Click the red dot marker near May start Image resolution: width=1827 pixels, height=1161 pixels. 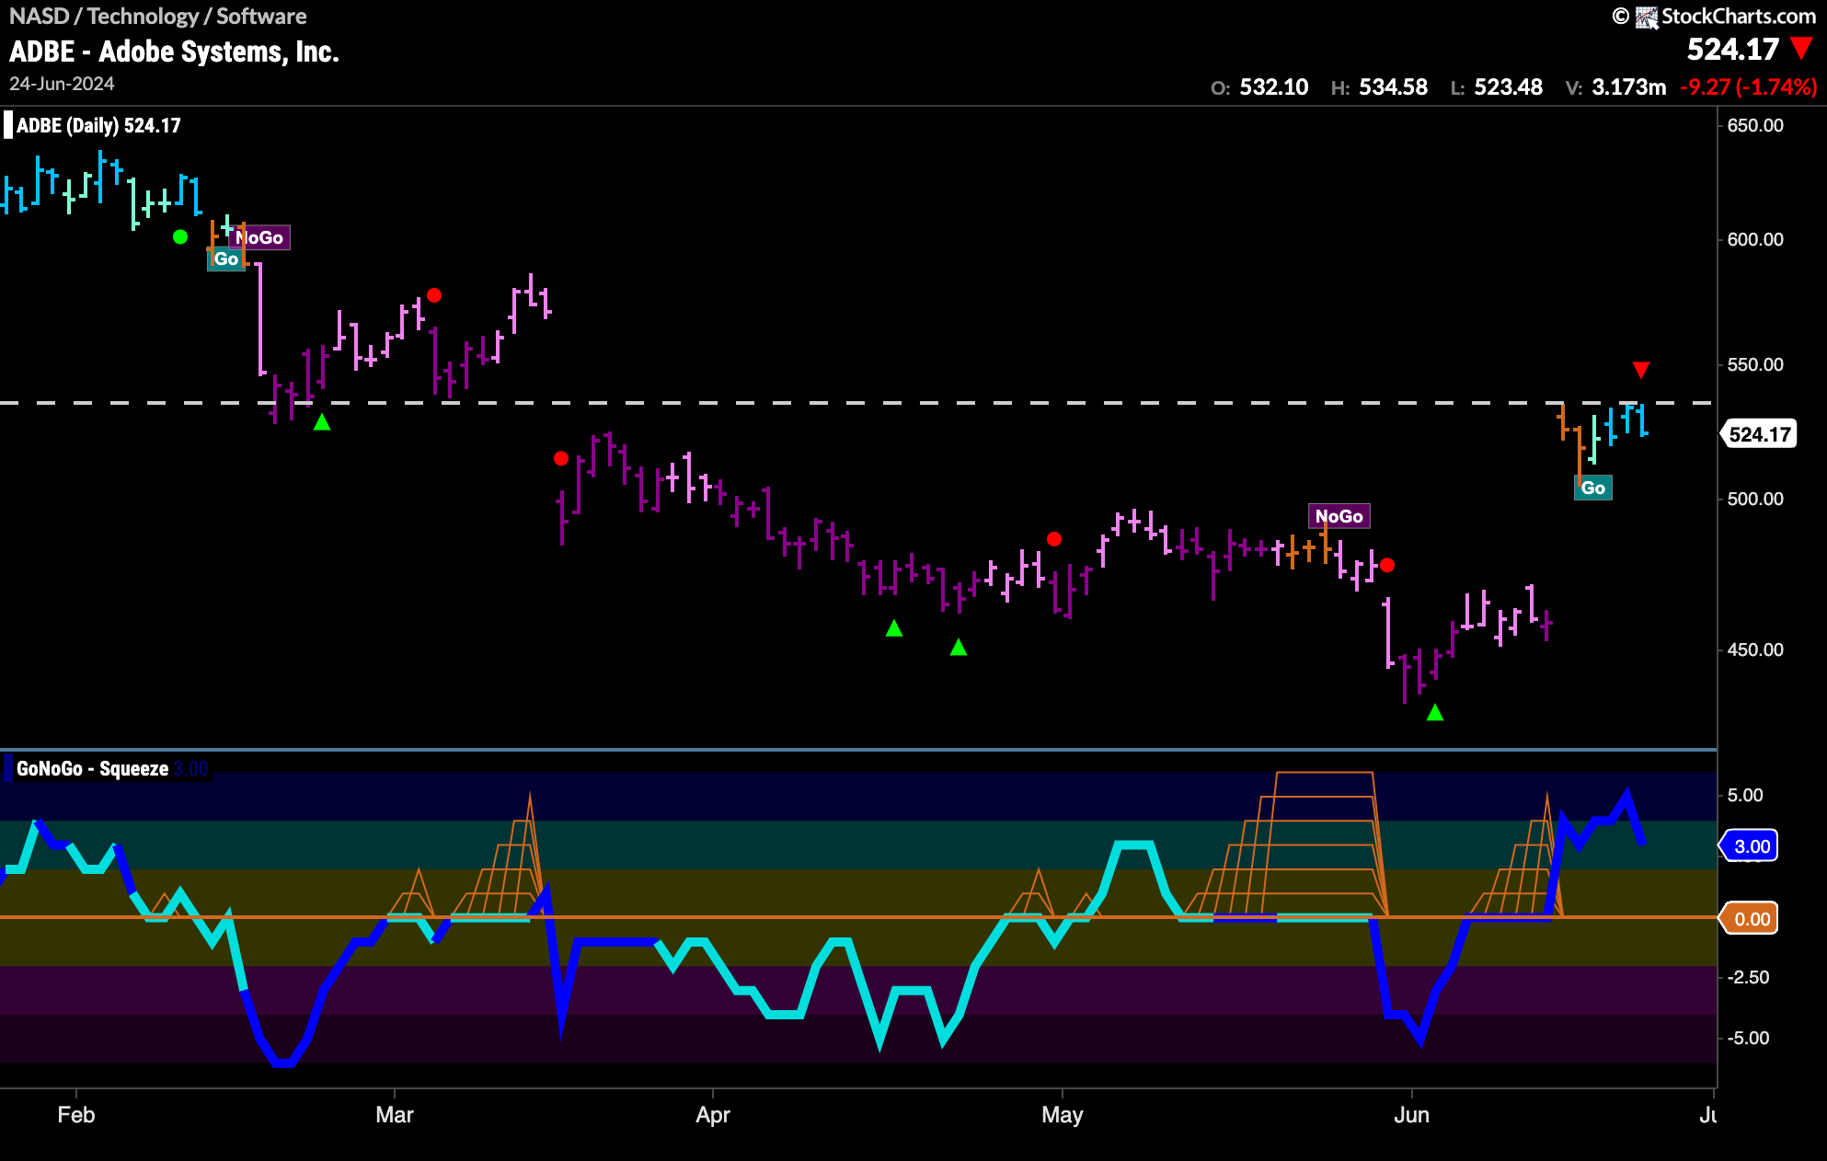coord(1054,539)
